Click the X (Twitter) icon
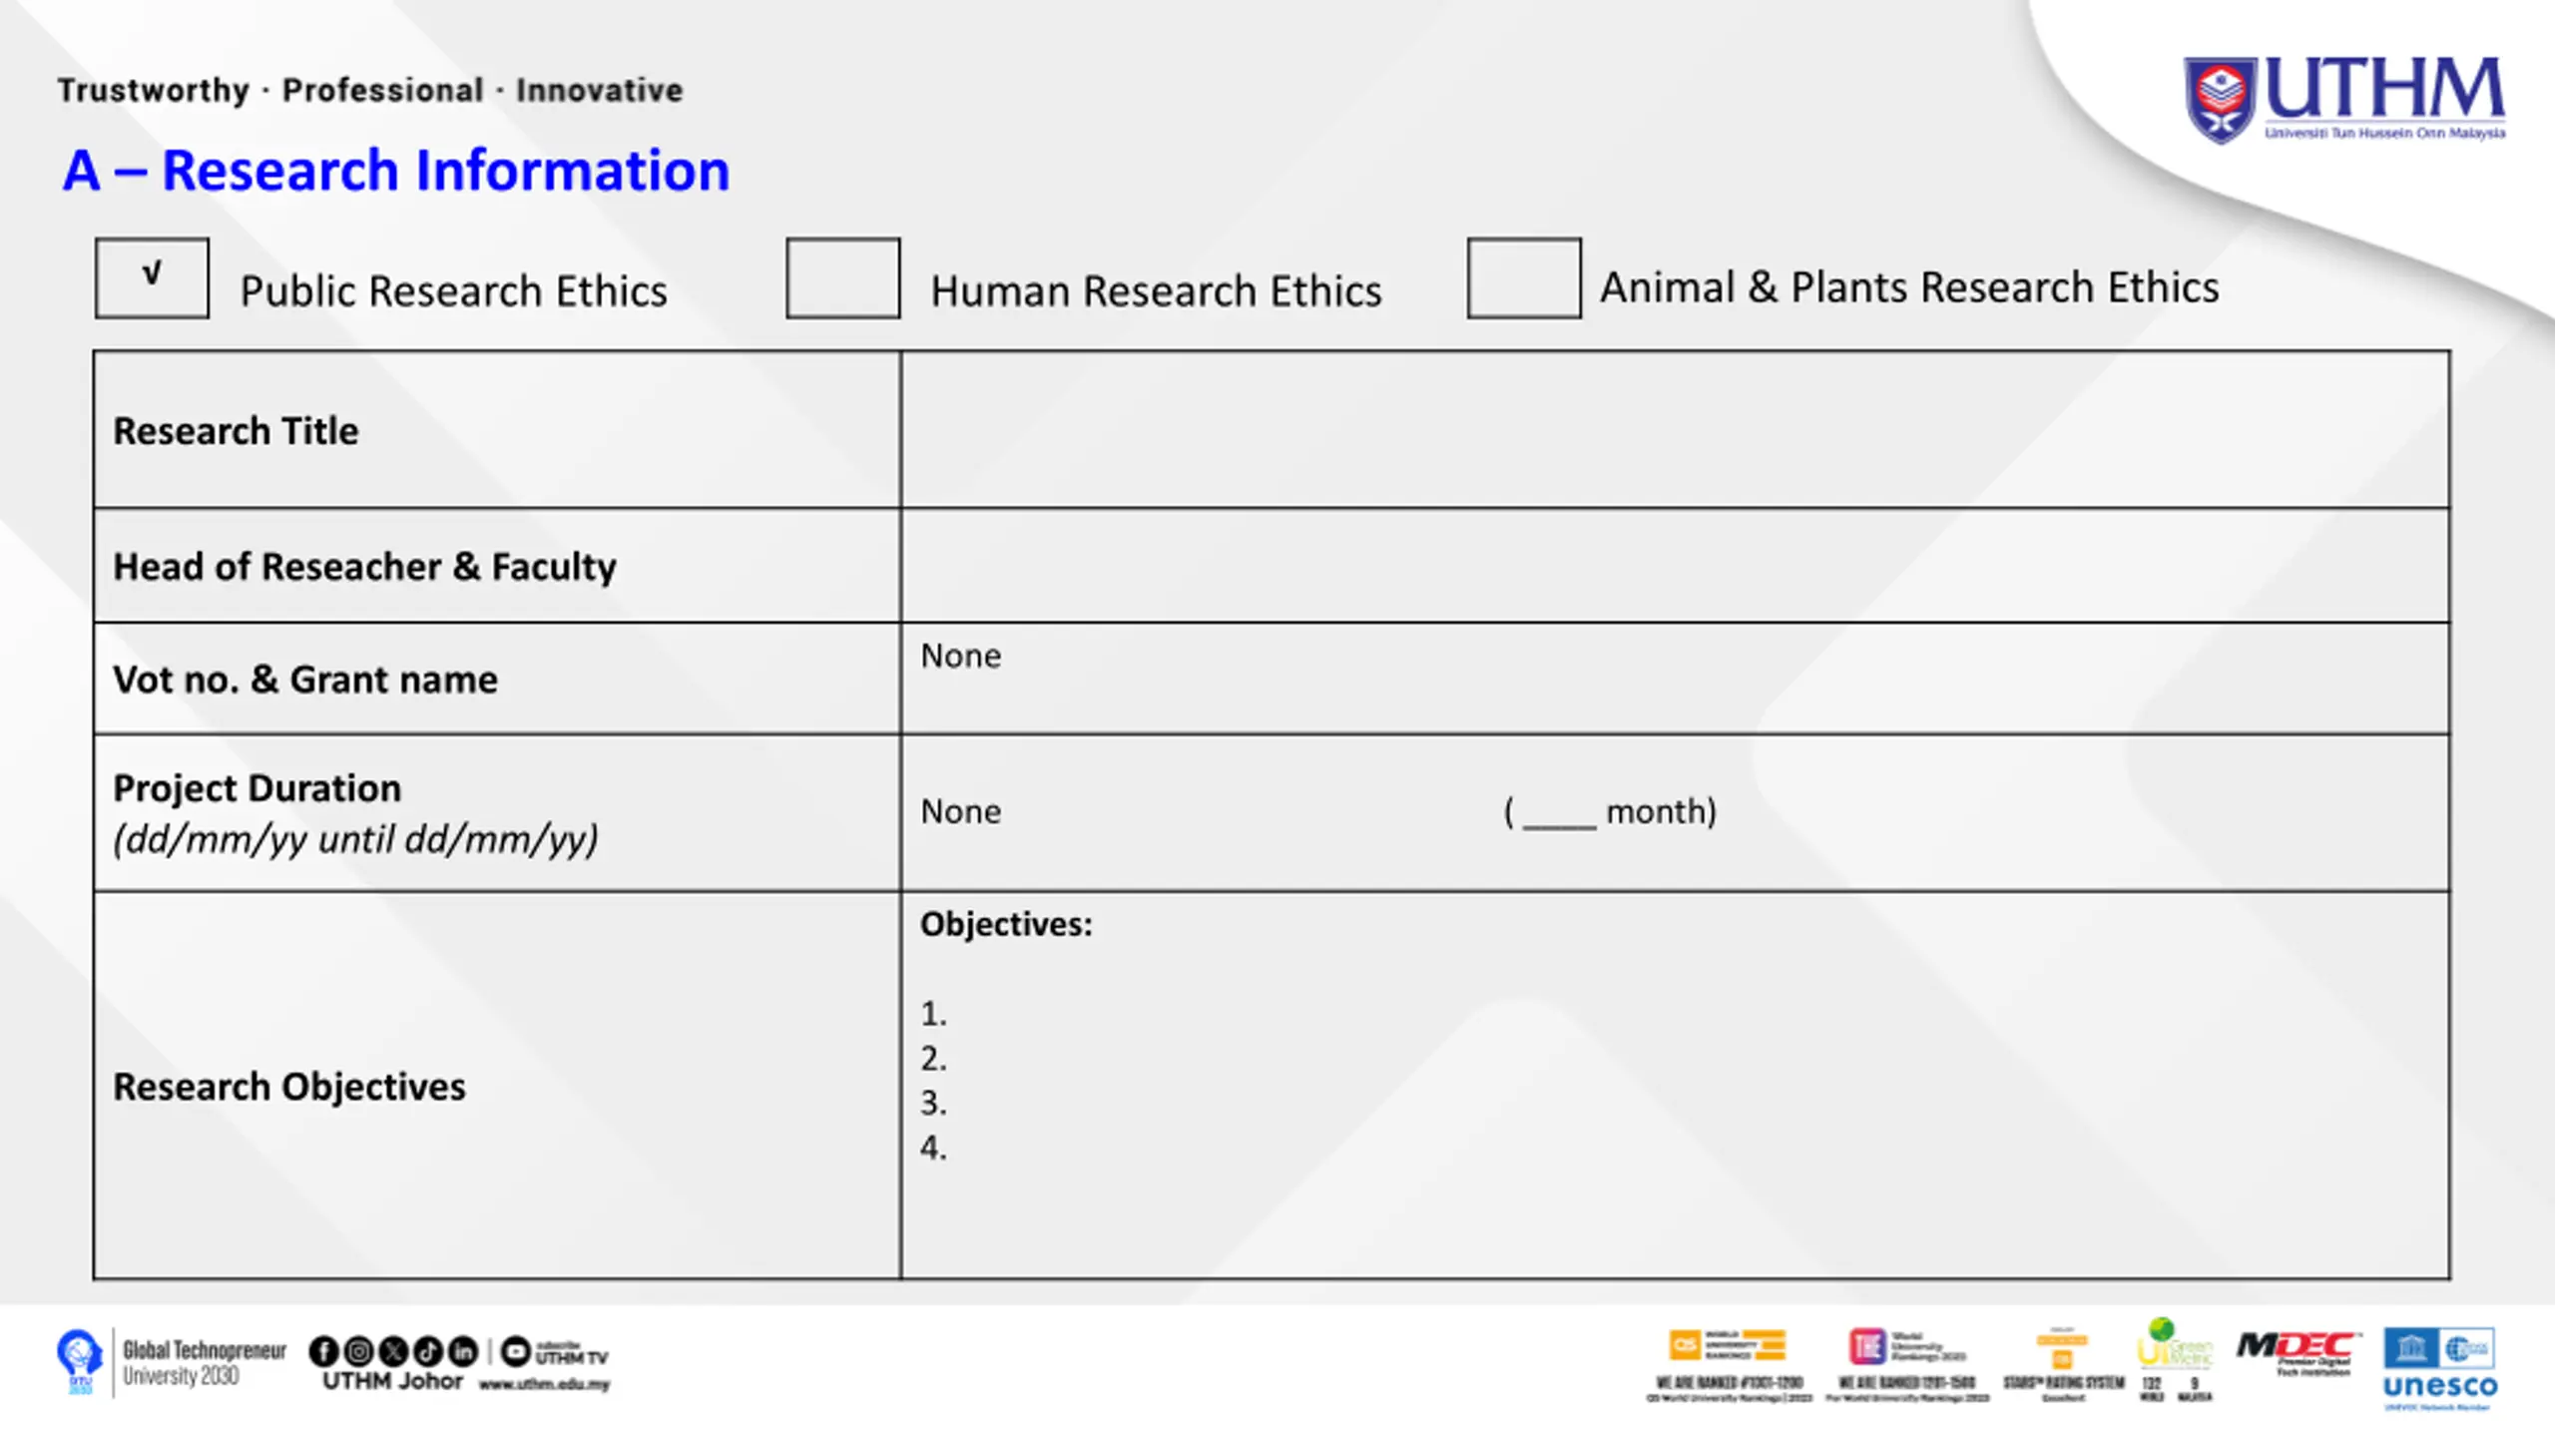 393,1351
